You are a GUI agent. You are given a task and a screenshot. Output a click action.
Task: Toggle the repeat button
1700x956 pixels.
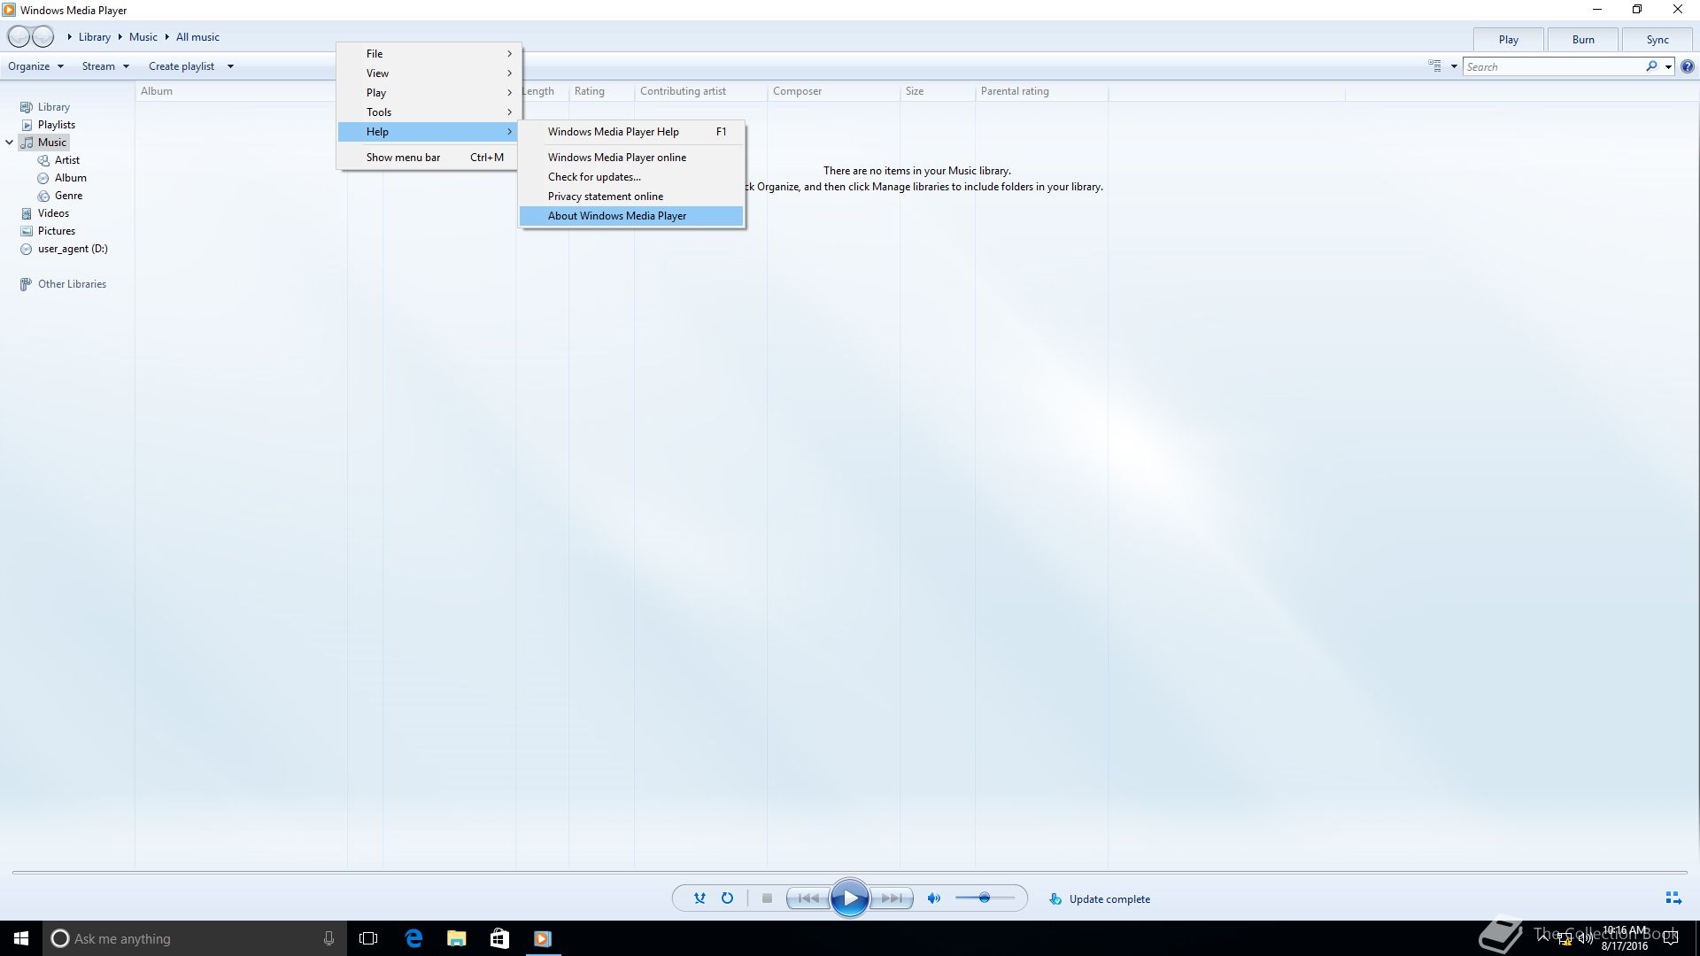727,898
